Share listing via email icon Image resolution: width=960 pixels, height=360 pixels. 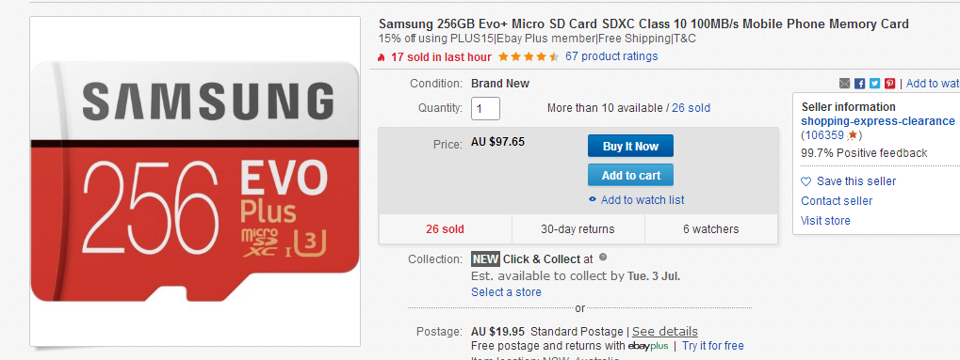coord(844,83)
